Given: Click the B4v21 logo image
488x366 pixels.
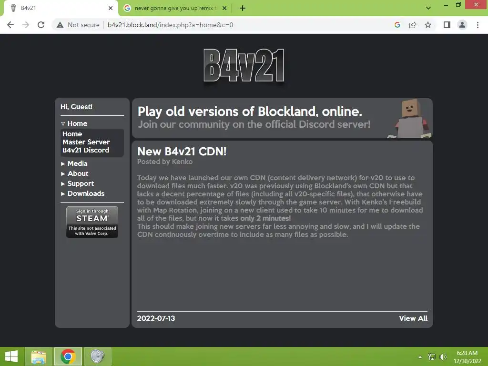Looking at the screenshot, I should 244,66.
